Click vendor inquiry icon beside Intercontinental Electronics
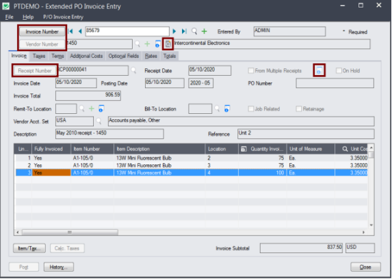This screenshot has height=279, width=392. 168,44
